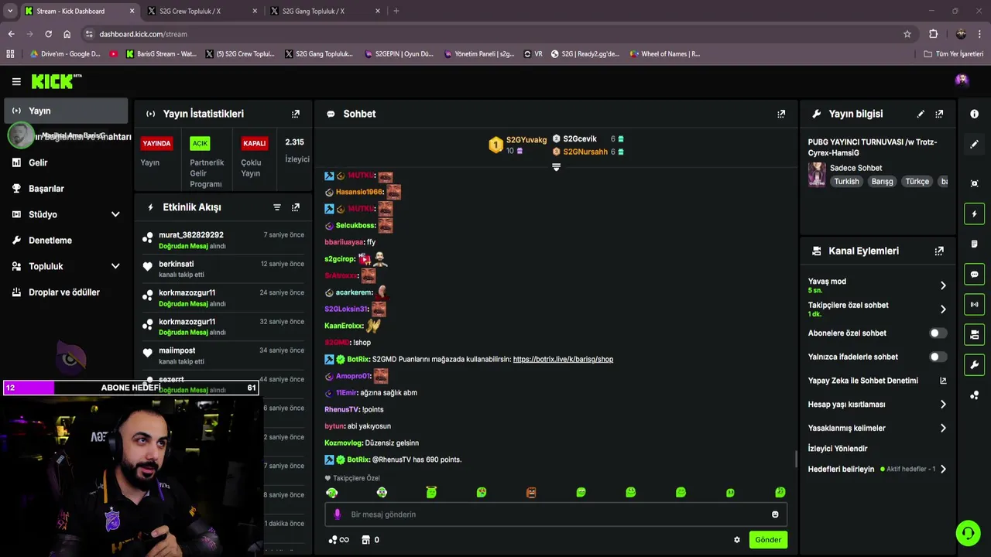The image size is (991, 557).
Task: Click the notes document icon in right rail
Action: point(974,244)
